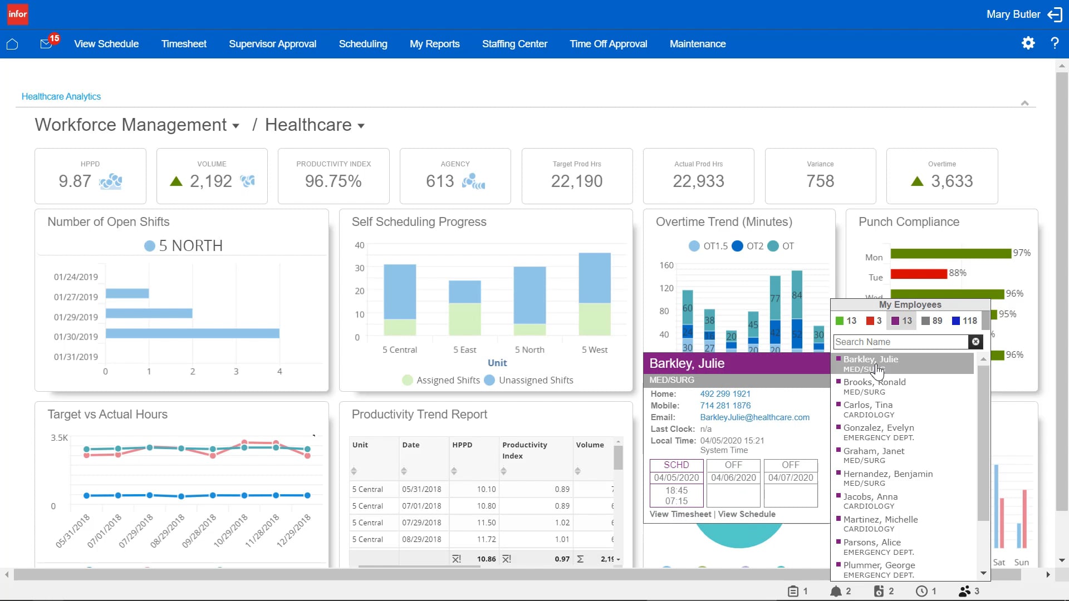
Task: Open Maintenance menu
Action: [x=698, y=44]
